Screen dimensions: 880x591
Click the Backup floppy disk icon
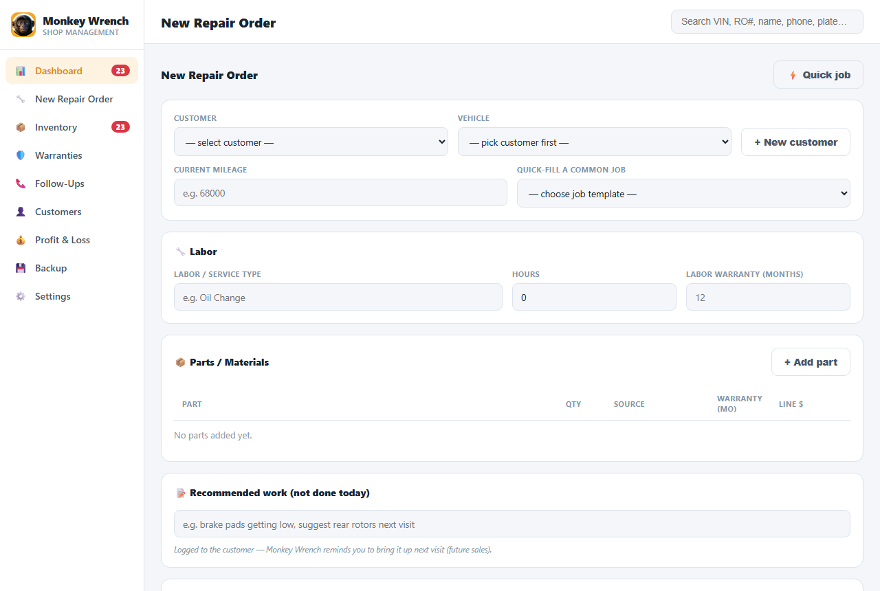[21, 268]
